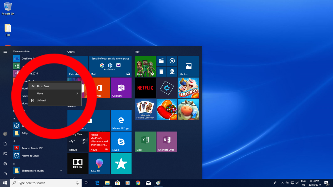This screenshot has height=187, width=333.
Task: Collapse the Bitdefender Security folder chevron
Action: (x=61, y=171)
